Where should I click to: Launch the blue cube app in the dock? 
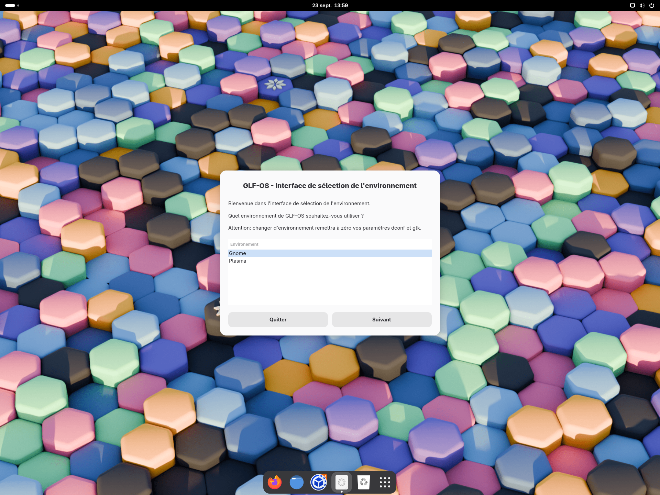point(319,482)
